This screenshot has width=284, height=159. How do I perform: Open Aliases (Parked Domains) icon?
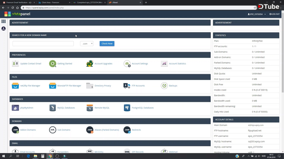pyautogui.click(x=90, y=130)
